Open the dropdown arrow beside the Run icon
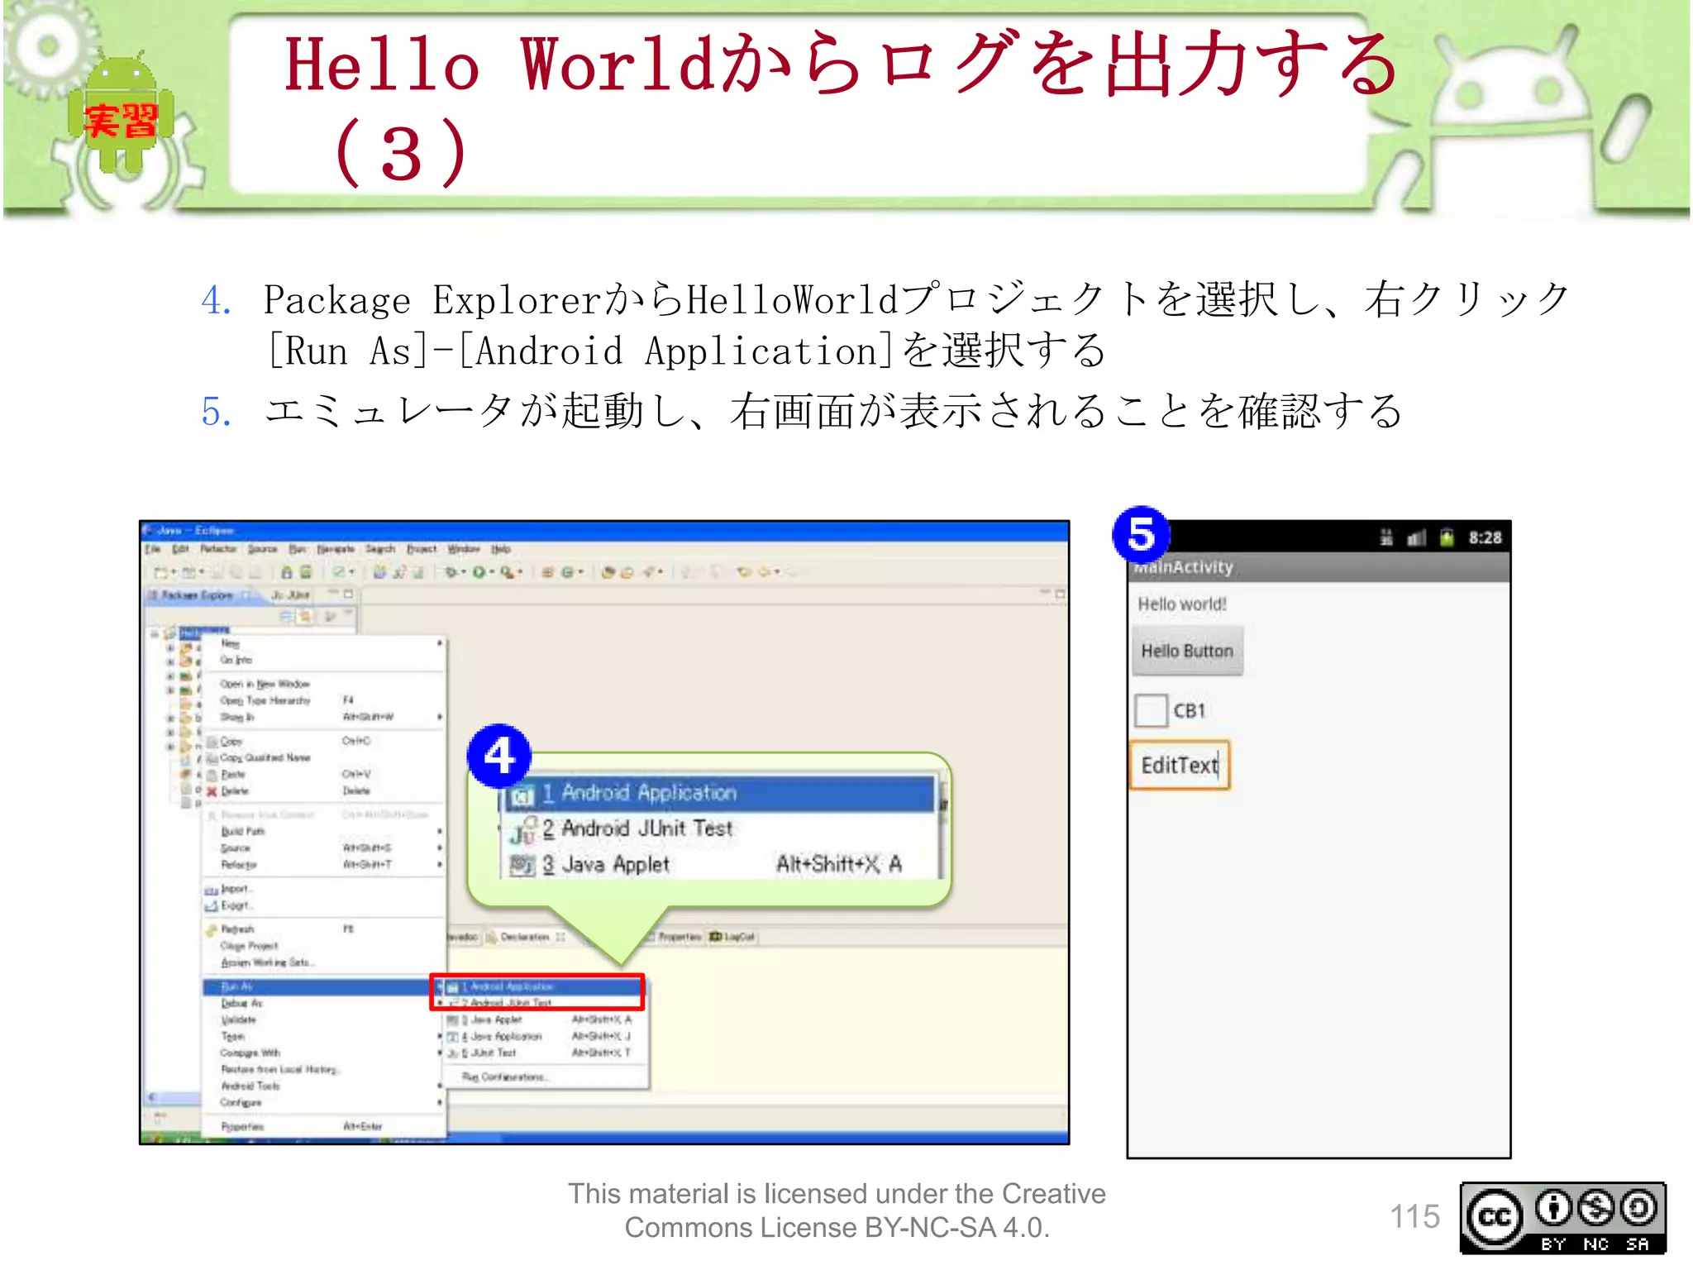The image size is (1693, 1270). (492, 572)
